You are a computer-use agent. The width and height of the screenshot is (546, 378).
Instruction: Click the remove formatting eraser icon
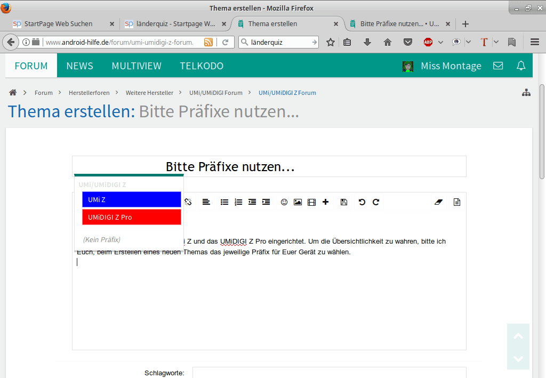point(439,202)
